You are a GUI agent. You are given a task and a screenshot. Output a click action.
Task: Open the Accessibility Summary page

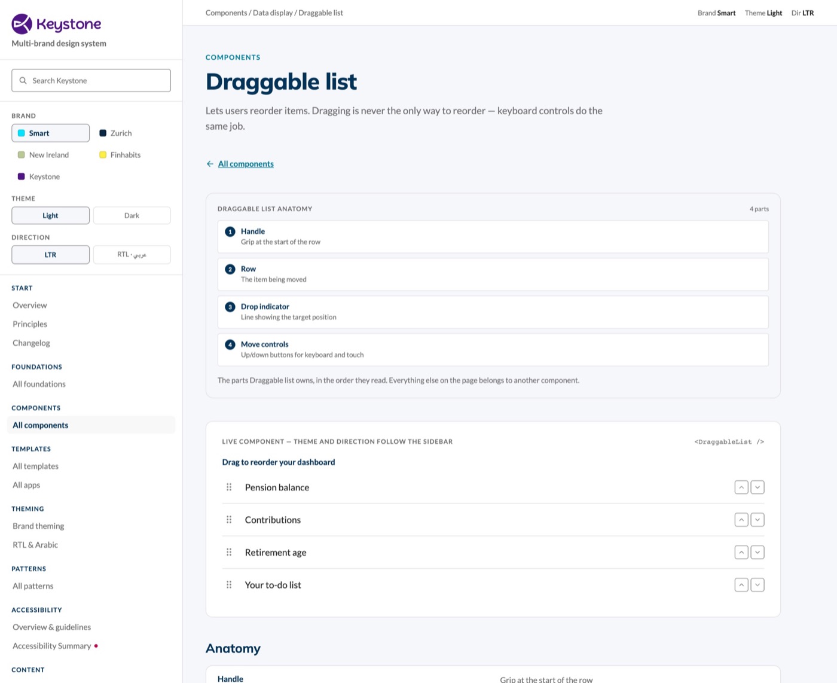coord(52,646)
